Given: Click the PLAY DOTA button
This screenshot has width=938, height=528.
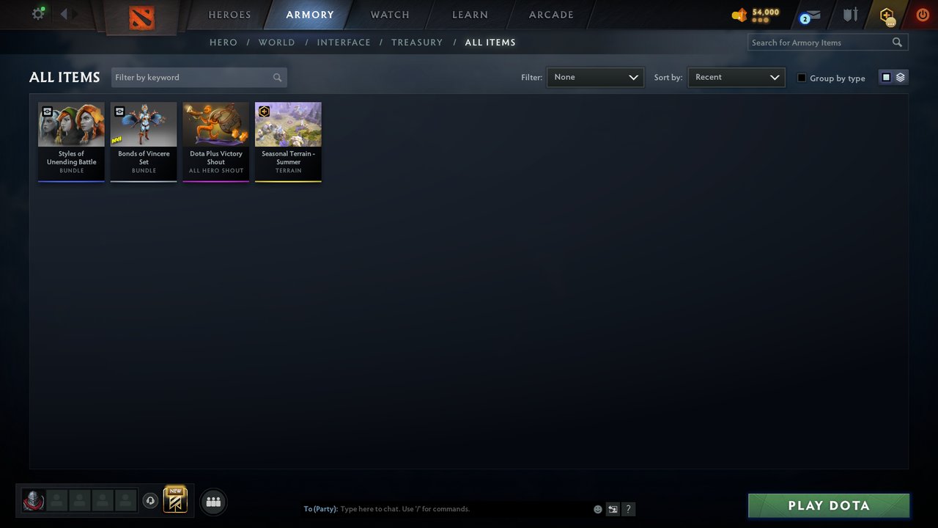Looking at the screenshot, I should click(x=829, y=505).
